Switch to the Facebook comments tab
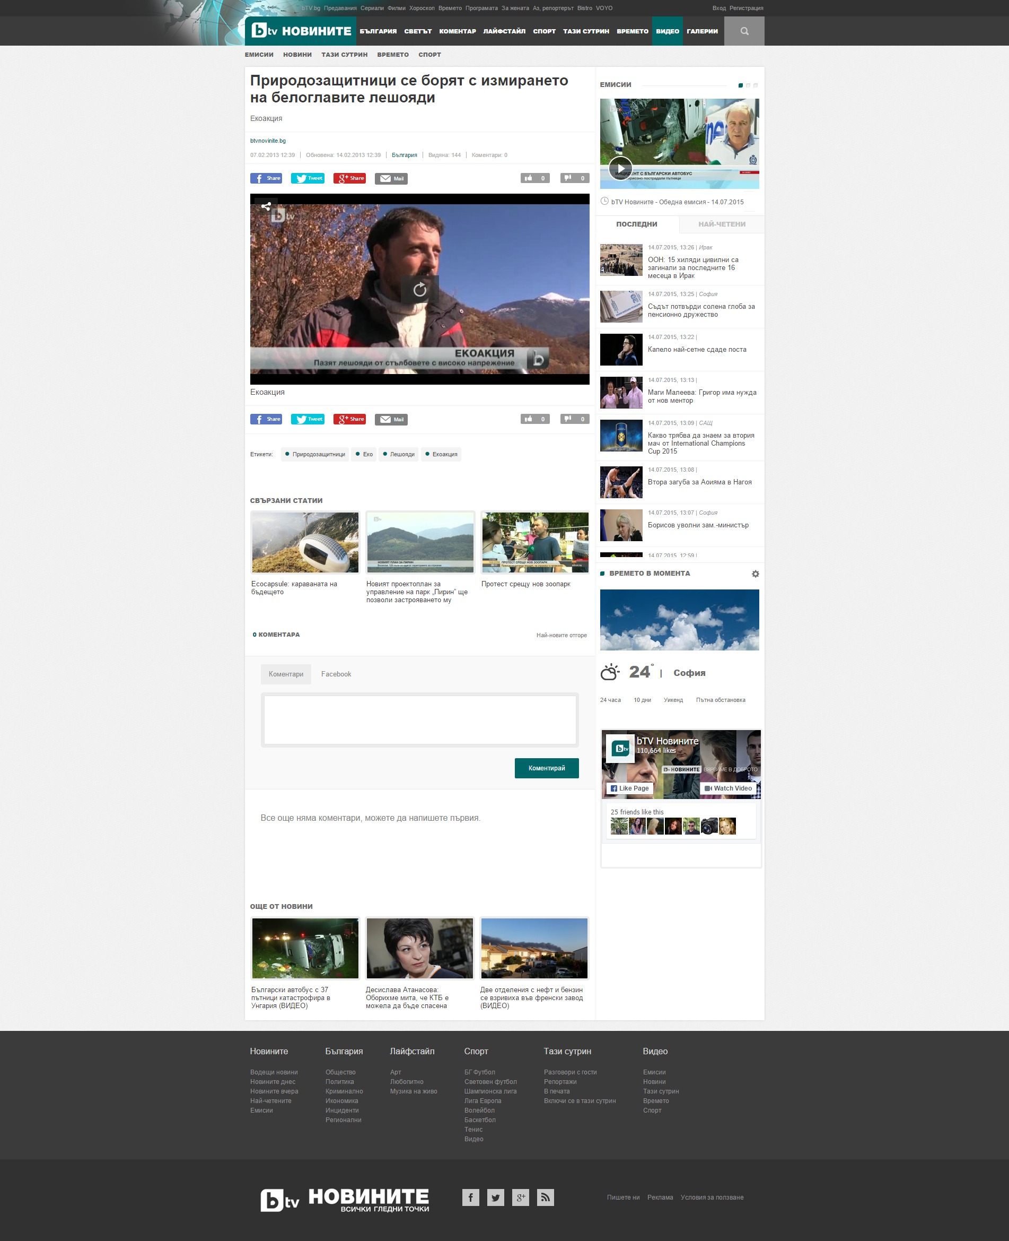This screenshot has width=1009, height=1241. (x=336, y=674)
